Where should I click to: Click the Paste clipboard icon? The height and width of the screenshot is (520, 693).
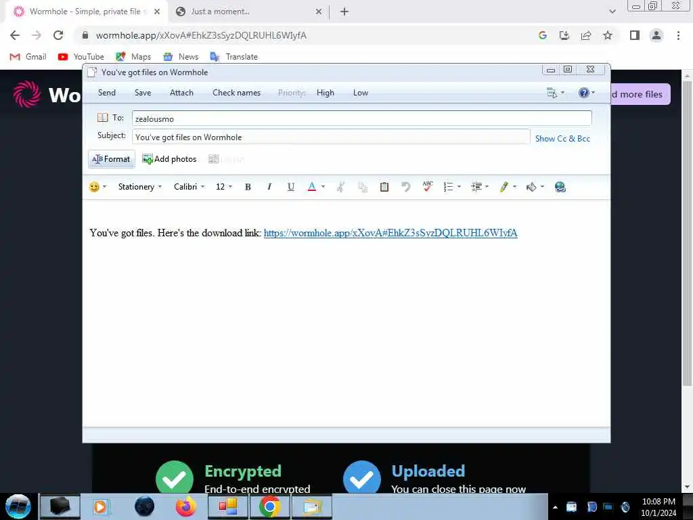pyautogui.click(x=384, y=187)
